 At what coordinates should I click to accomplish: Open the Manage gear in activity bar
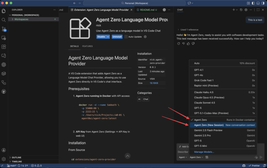point(4,159)
